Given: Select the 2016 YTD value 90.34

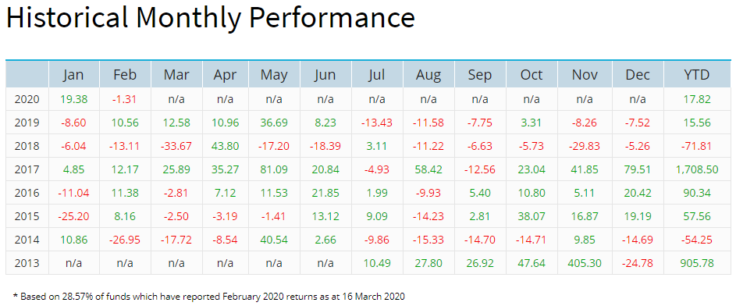Looking at the screenshot, I should [696, 193].
